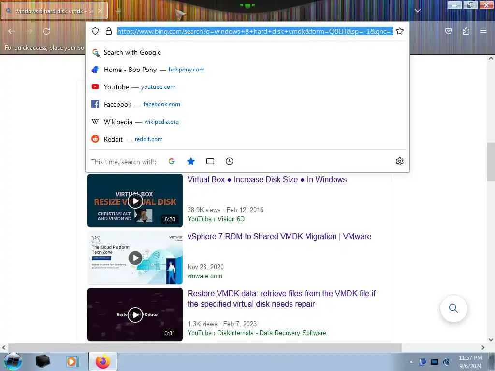Open the Save to Pocket icon
495x371 pixels.
448,31
